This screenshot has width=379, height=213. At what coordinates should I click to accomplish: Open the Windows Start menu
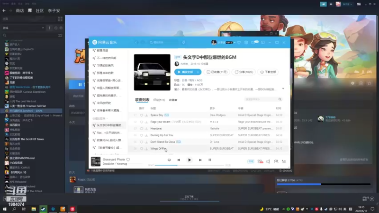click(x=5, y=209)
